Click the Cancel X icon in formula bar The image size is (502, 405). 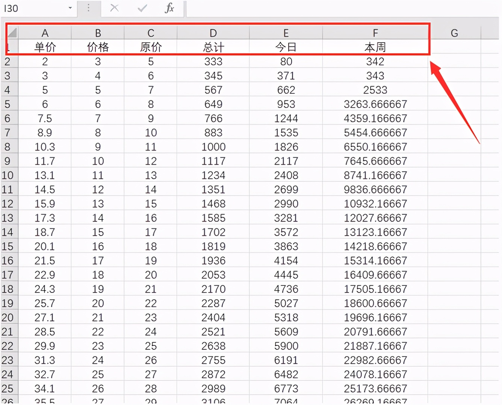tap(115, 8)
